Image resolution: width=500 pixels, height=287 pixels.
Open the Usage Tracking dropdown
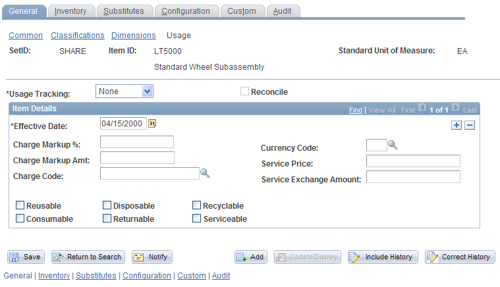coord(125,91)
